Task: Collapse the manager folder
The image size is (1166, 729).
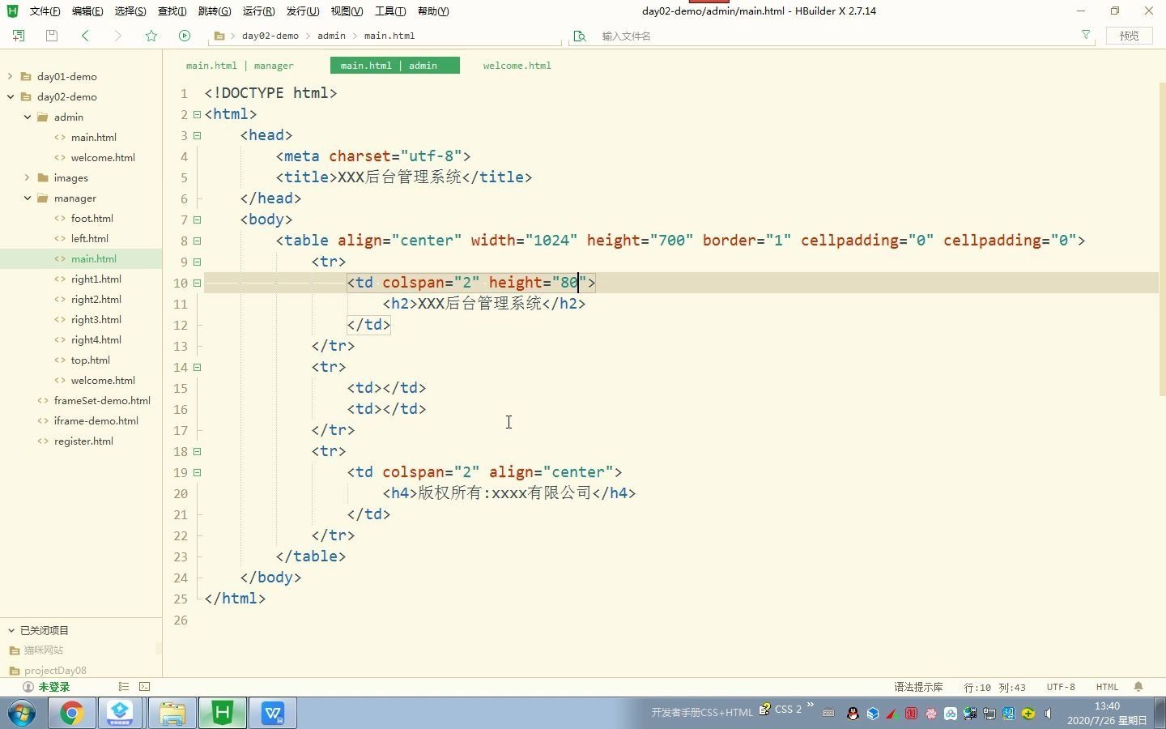Action: click(x=28, y=198)
